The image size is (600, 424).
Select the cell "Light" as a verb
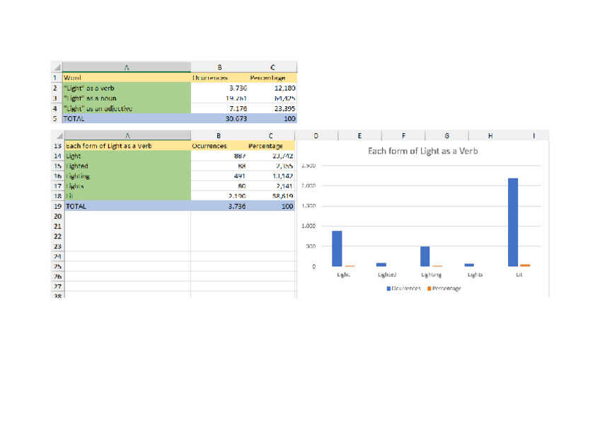[x=127, y=88]
